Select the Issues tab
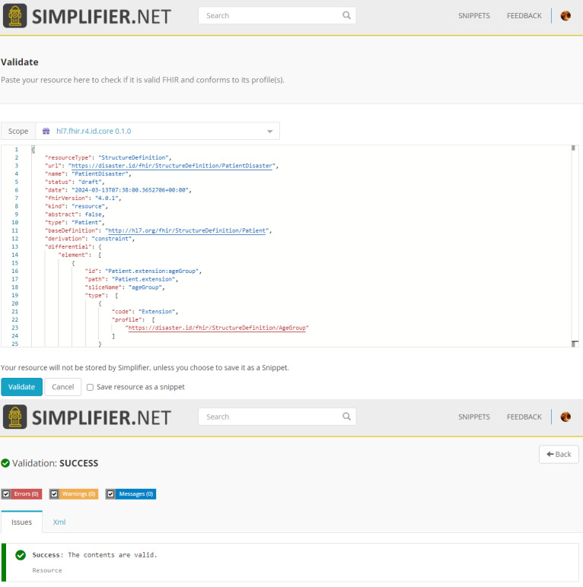Image resolution: width=583 pixels, height=587 pixels. [x=21, y=522]
